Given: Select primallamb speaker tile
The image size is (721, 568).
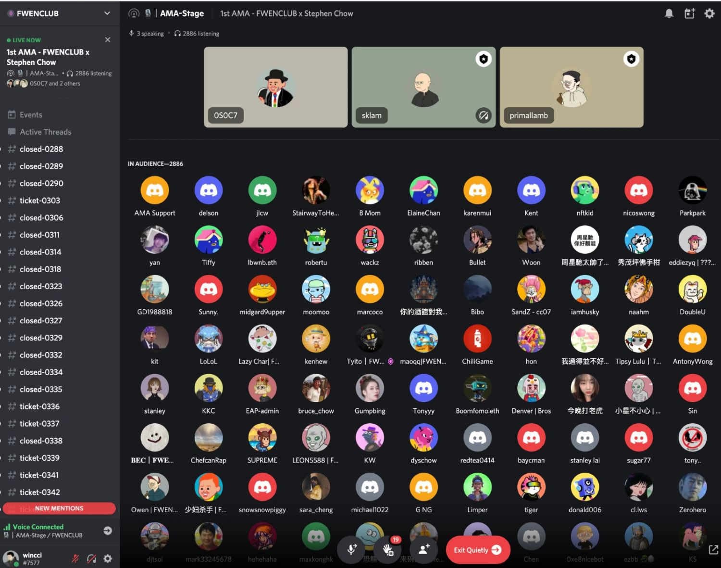Looking at the screenshot, I should [572, 87].
